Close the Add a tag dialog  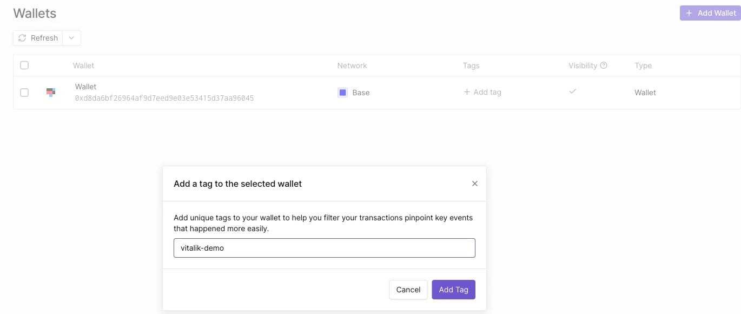(475, 184)
